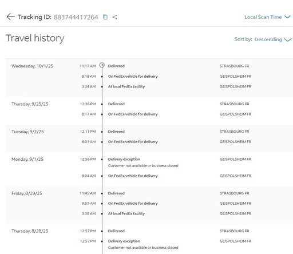Click the 12:36 PM Delivered timeline dot
This screenshot has height=254, width=293.
[102, 104]
